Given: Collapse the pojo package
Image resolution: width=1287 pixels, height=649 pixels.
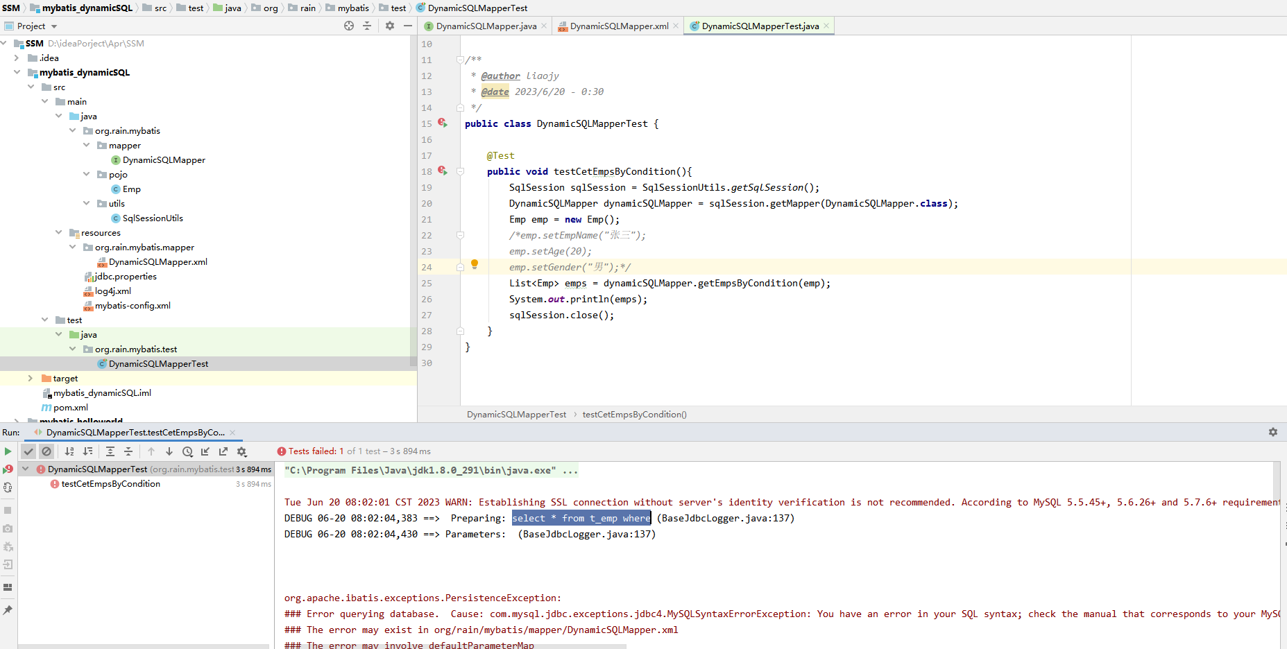Looking at the screenshot, I should point(86,174).
